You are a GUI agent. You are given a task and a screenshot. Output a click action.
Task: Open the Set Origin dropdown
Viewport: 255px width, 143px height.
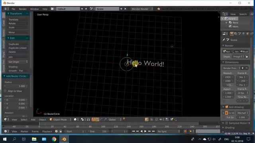click(x=18, y=62)
